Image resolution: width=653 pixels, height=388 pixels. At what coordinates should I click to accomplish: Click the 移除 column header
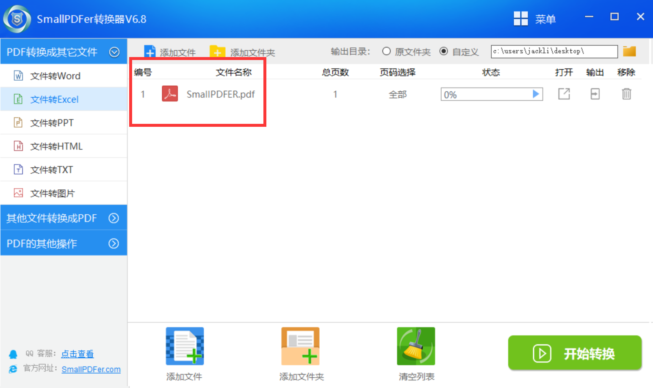tap(626, 72)
